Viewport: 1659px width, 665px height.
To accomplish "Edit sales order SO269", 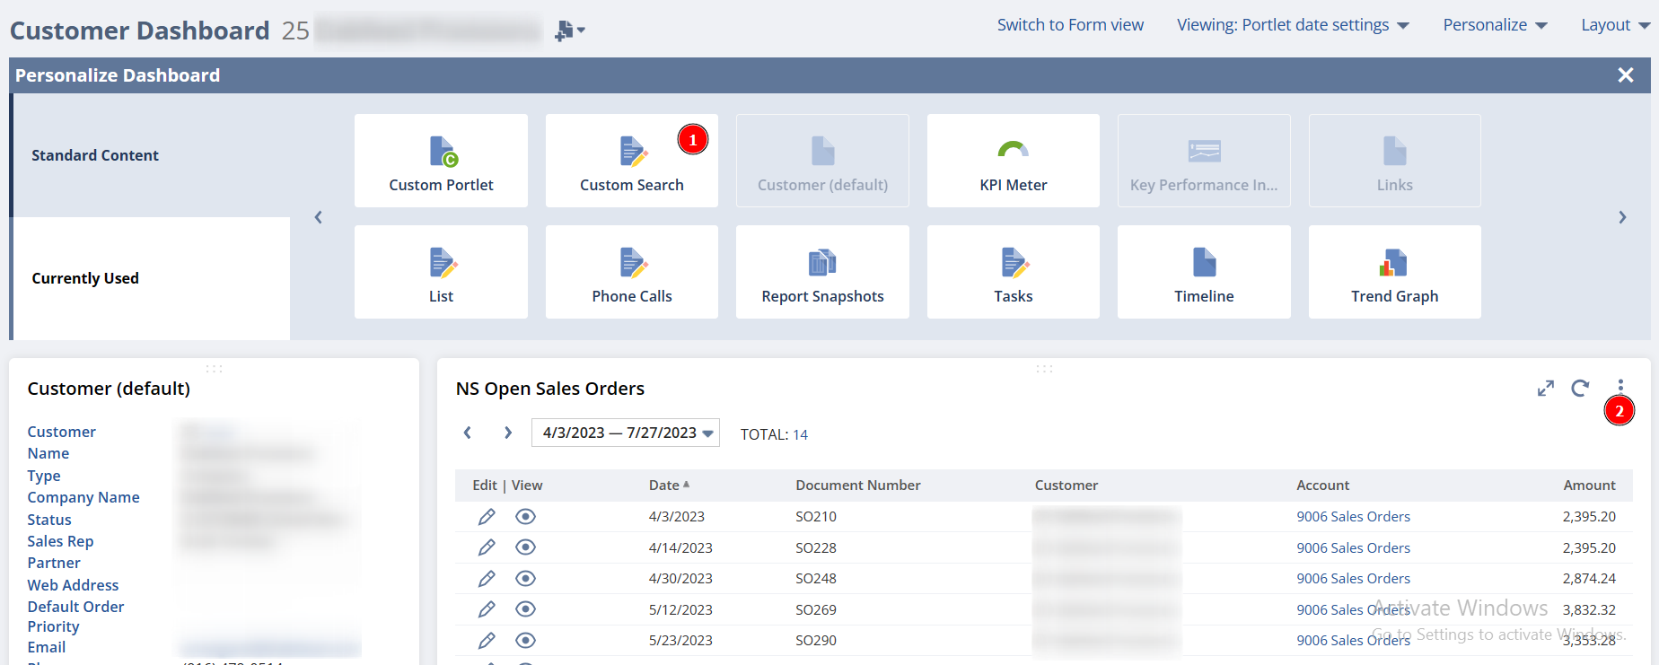I will click(487, 609).
